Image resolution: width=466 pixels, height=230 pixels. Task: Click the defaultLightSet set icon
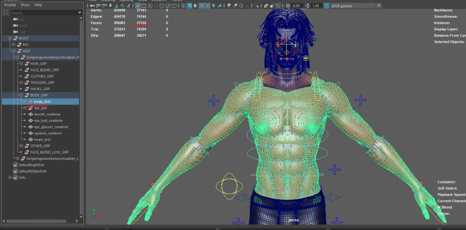(x=16, y=165)
